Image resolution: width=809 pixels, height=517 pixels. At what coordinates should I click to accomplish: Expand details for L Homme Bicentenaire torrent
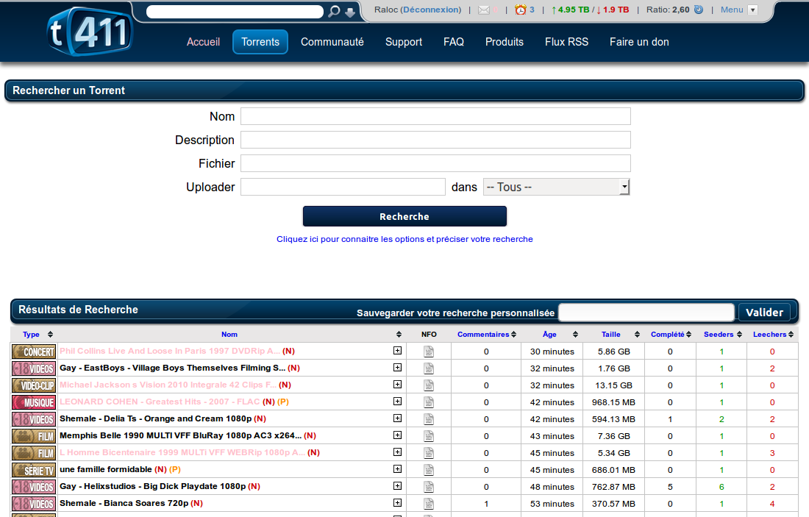397,452
